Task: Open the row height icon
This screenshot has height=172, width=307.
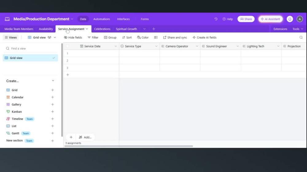Action: (156, 37)
